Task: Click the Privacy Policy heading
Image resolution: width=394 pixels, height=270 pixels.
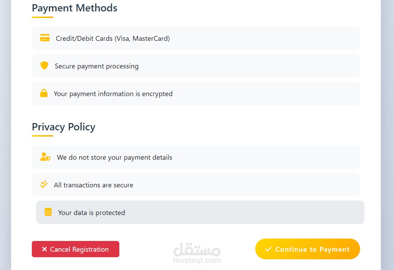Action: point(64,127)
